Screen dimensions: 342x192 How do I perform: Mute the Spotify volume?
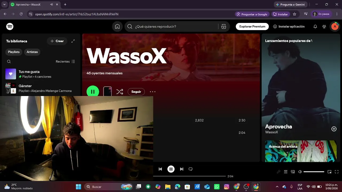(x=300, y=172)
